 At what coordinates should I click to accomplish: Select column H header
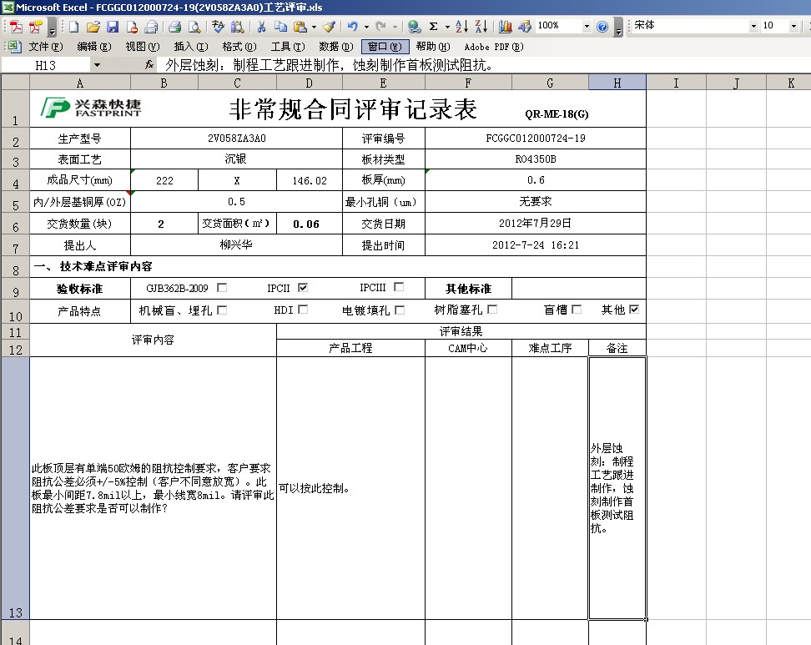617,83
